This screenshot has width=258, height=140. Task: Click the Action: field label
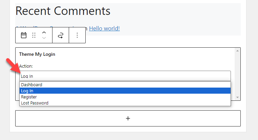coord(26,66)
